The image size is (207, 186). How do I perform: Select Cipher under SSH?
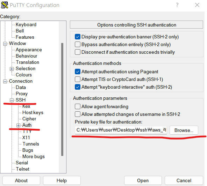click(x=29, y=119)
